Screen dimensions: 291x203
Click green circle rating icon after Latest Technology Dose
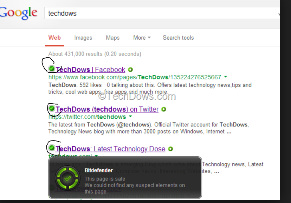coord(170,149)
